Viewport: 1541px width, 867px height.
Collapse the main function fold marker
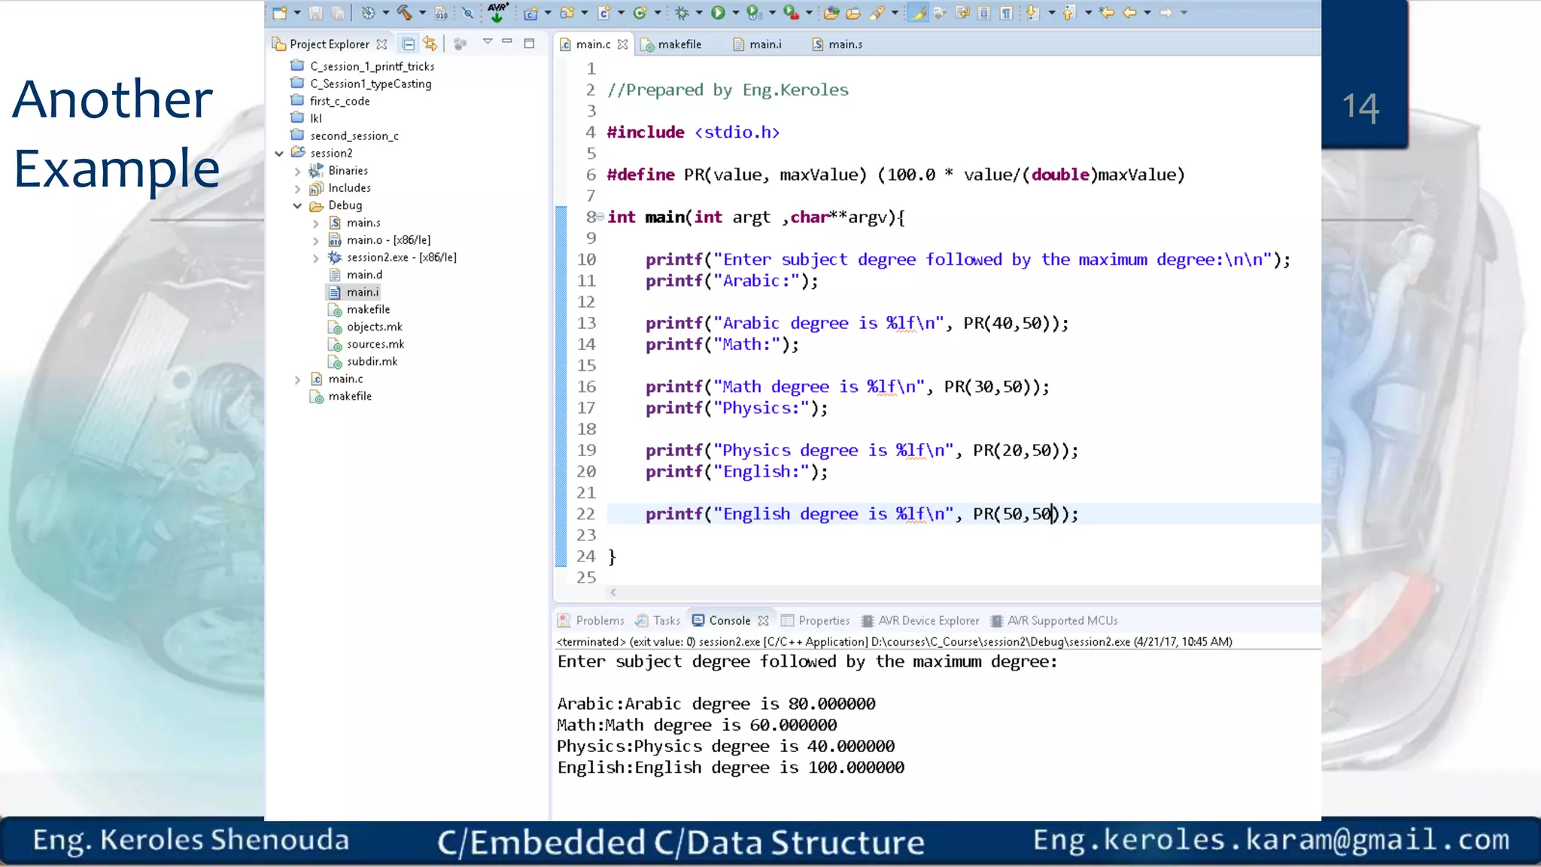[600, 217]
